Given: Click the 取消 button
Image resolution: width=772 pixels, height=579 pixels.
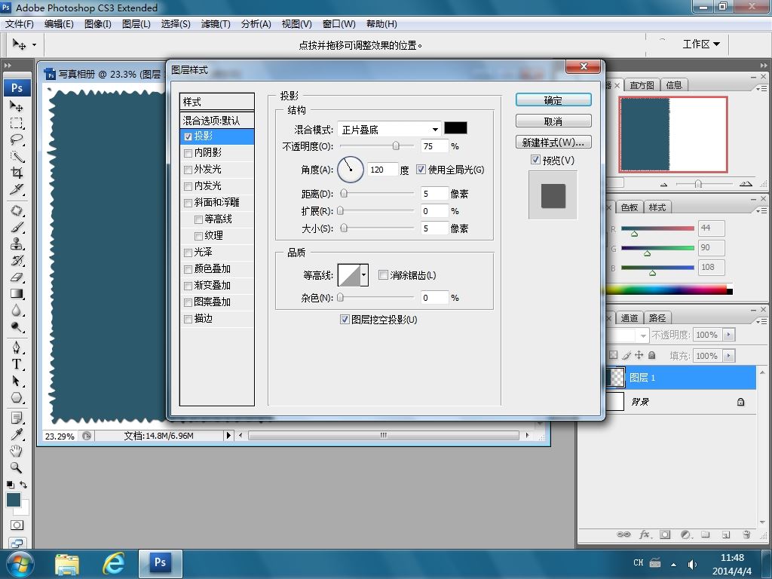Looking at the screenshot, I should coord(553,121).
